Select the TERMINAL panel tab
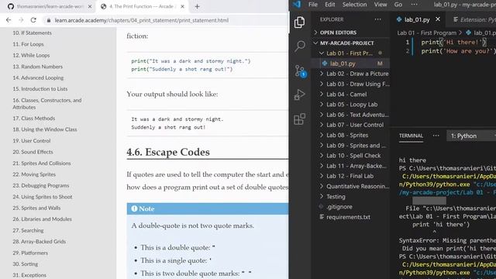 click(x=411, y=136)
